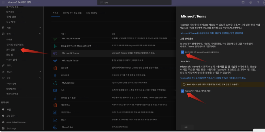This screenshot has height=132, width=265.
Task: Click the gear icon next to 설정
Action: [x=3, y=34]
